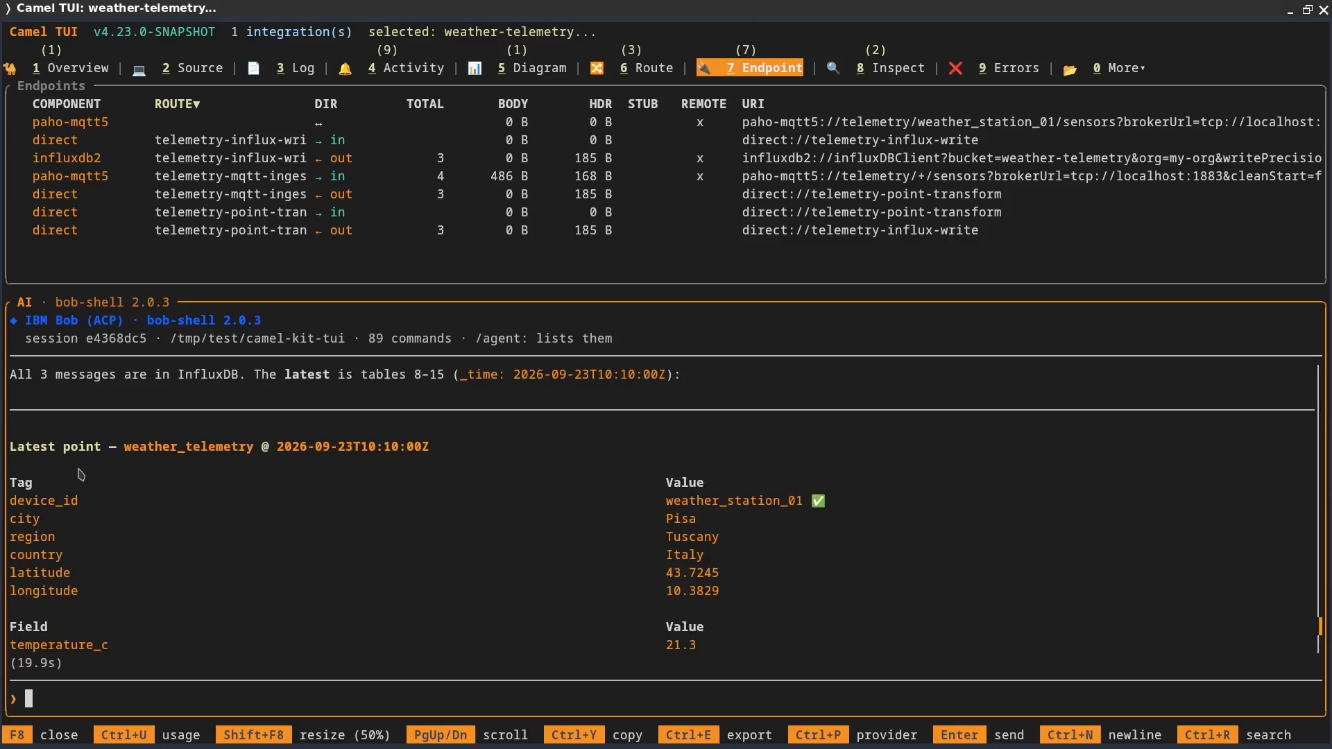Click the camel icon before Overview tab
The image size is (1332, 749).
click(x=10, y=68)
